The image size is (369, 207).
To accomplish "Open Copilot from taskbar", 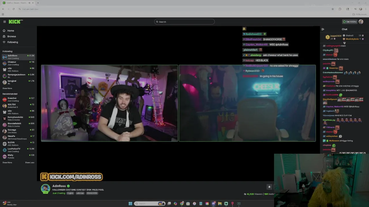I will click(x=175, y=204).
